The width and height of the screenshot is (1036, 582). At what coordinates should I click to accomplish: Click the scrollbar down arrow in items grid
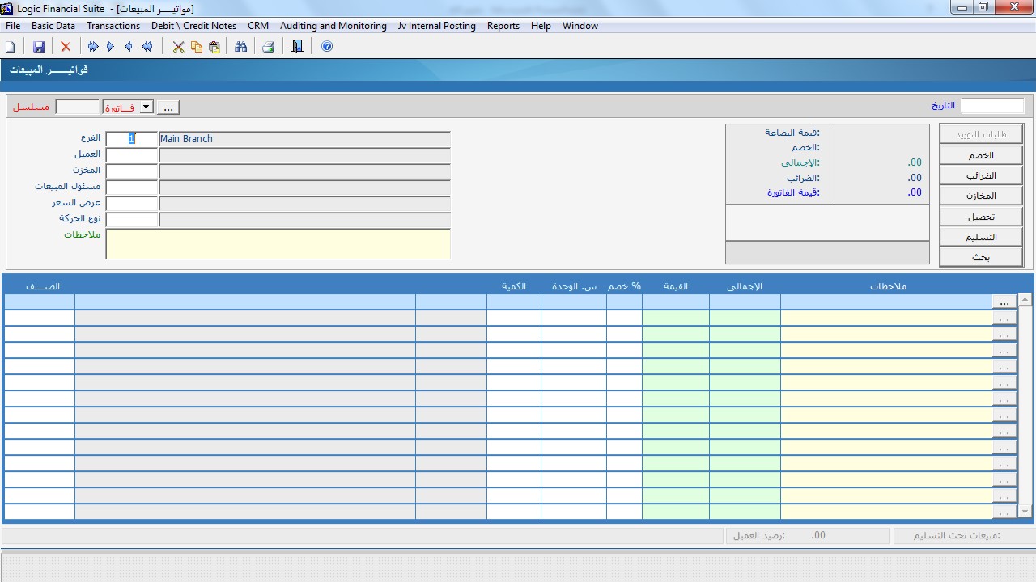tap(1025, 512)
